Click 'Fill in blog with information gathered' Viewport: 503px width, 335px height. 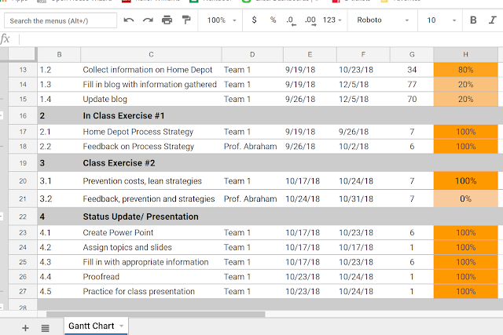click(150, 85)
